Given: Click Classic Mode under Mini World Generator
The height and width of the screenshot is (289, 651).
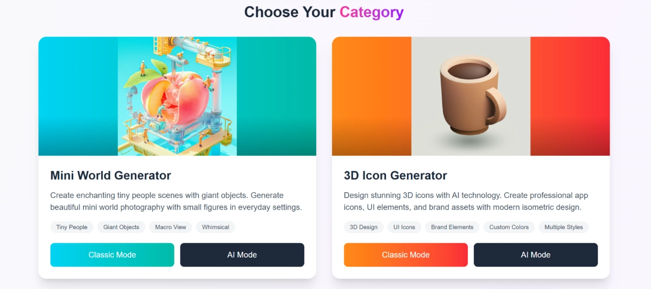Looking at the screenshot, I should (x=112, y=255).
